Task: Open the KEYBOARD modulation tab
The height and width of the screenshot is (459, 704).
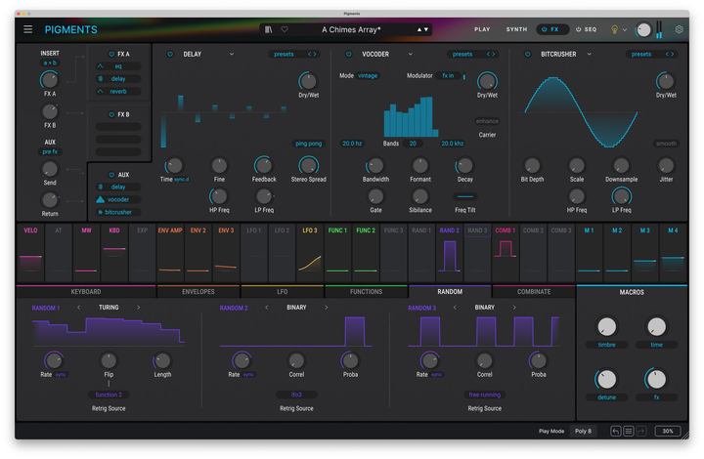Action: click(86, 291)
